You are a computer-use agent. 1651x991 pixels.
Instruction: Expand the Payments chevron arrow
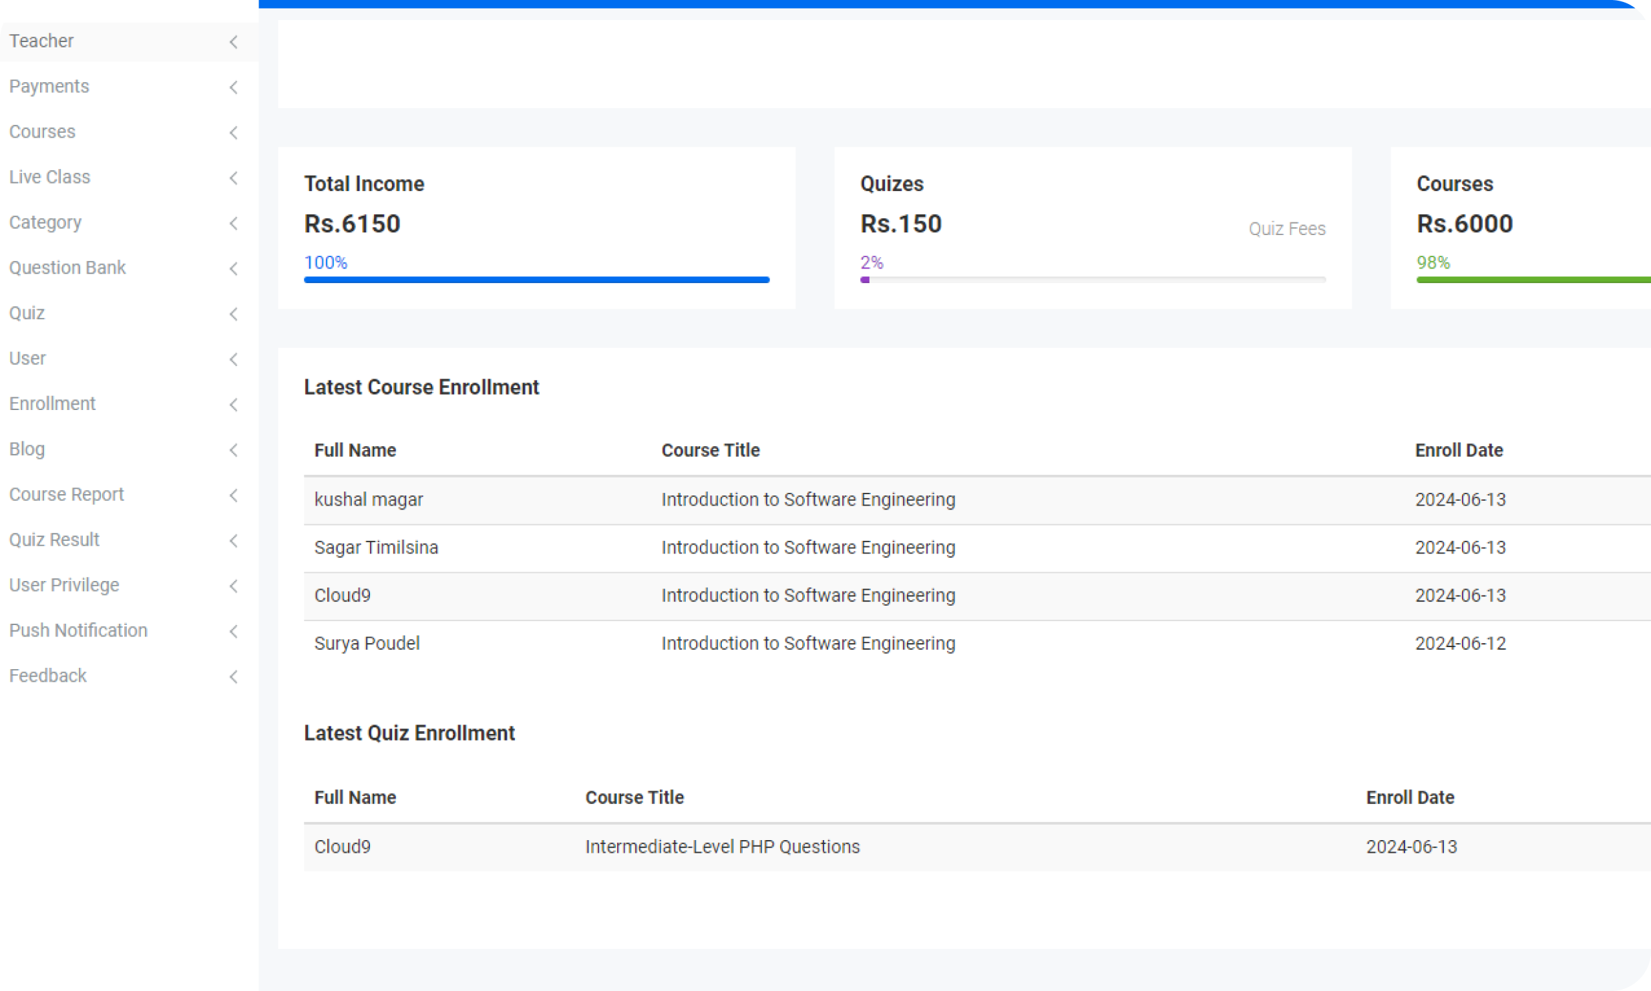pos(234,87)
